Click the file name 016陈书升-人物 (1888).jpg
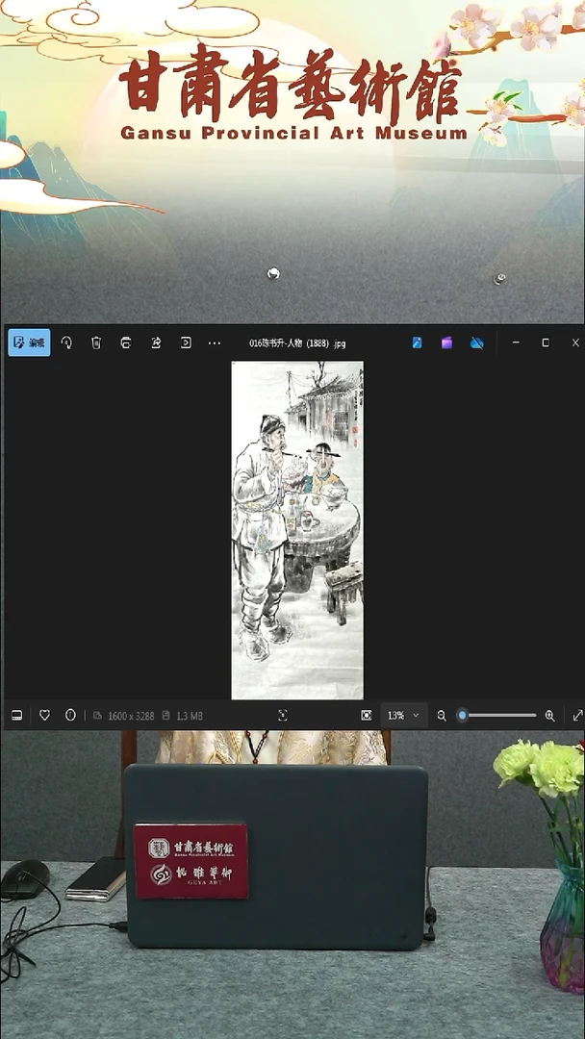The height and width of the screenshot is (1039, 585). pyautogui.click(x=297, y=343)
